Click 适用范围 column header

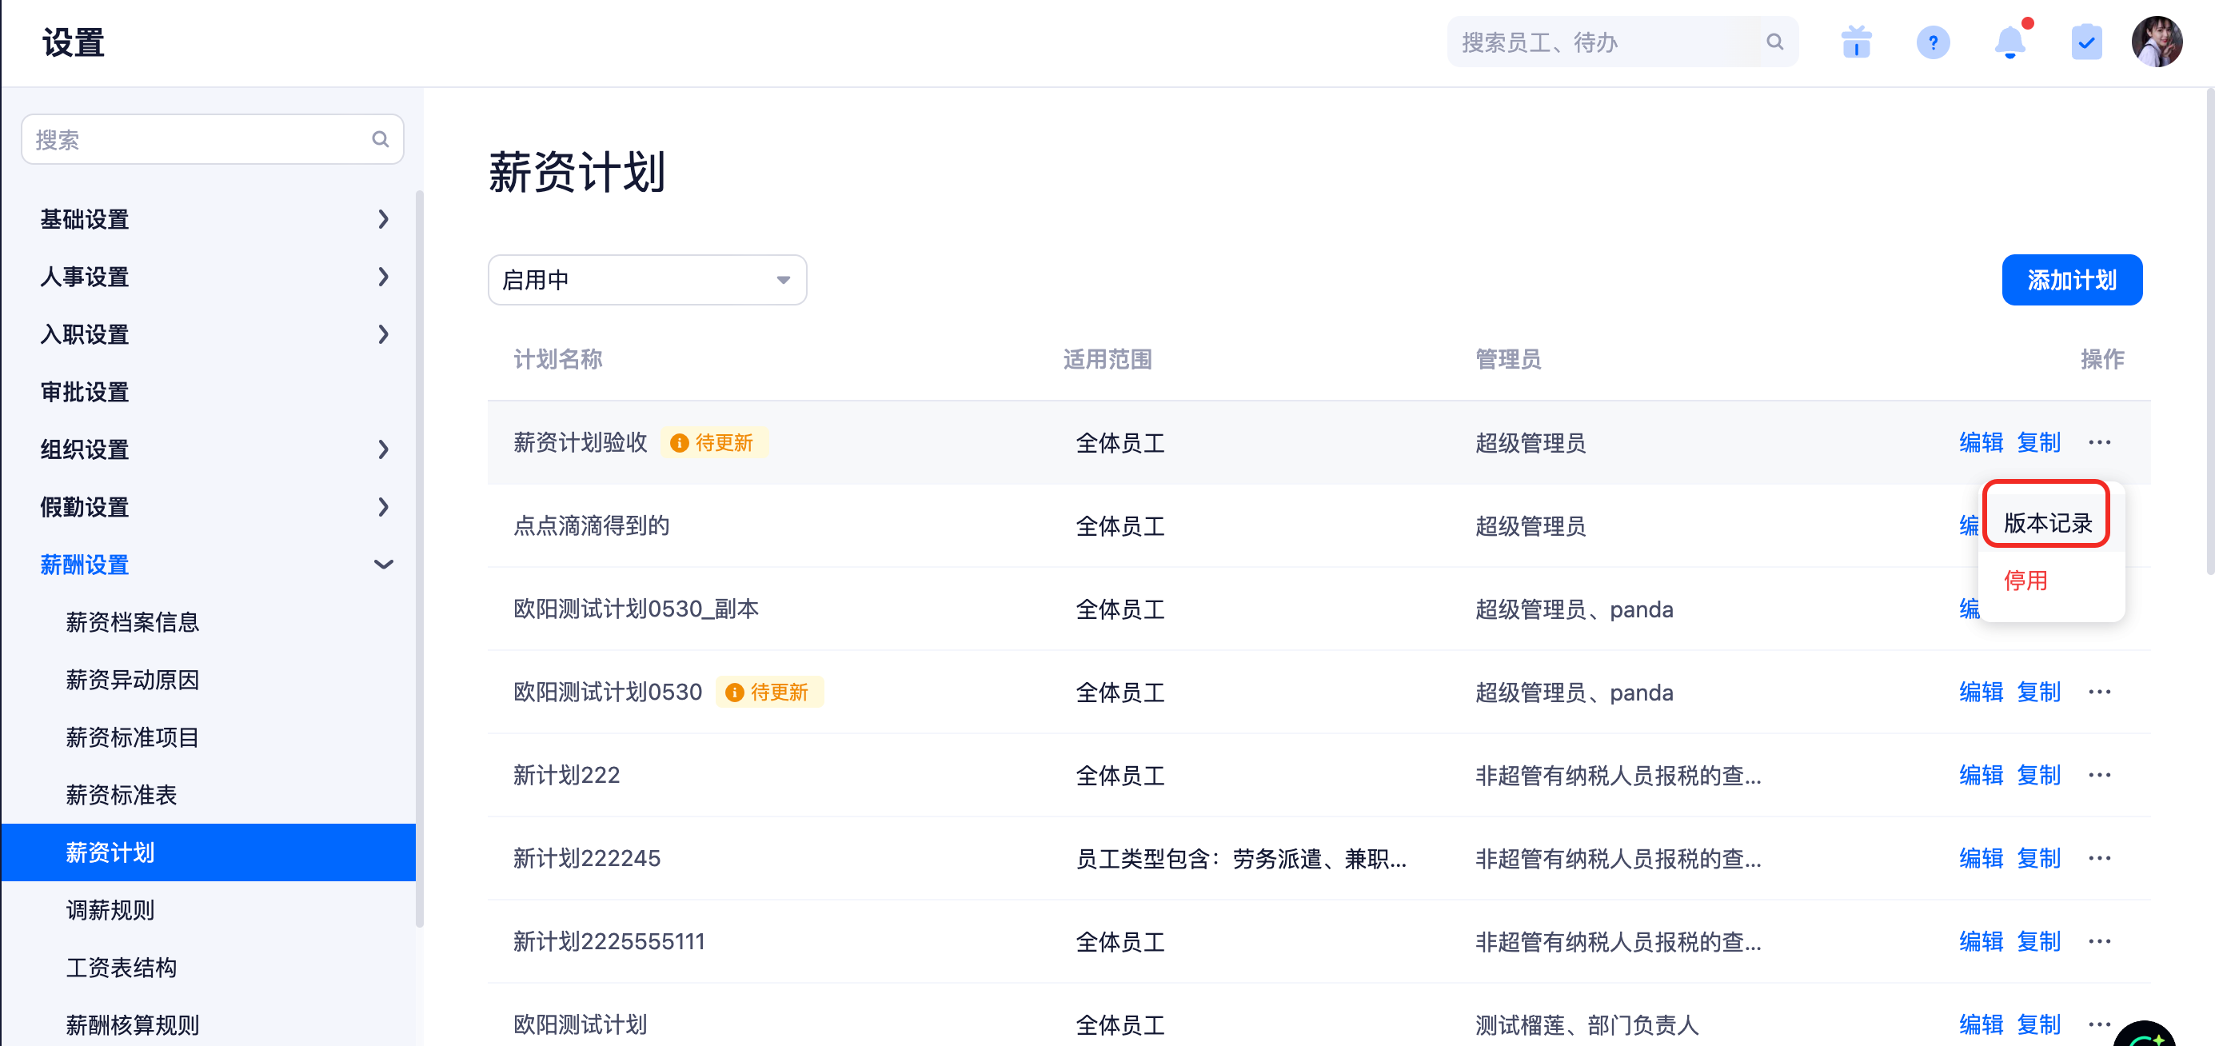[1107, 359]
